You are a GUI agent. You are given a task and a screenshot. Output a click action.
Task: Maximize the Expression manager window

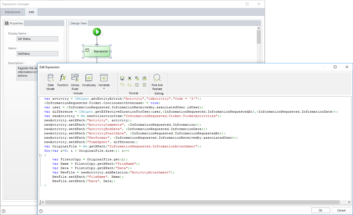pyautogui.click(x=247, y=4)
